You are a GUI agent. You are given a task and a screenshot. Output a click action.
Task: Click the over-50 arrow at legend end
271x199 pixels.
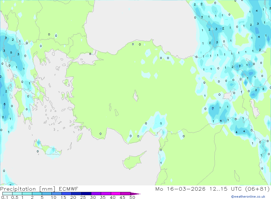[135, 194]
